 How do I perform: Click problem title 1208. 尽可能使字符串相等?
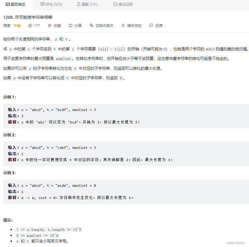click(29, 17)
